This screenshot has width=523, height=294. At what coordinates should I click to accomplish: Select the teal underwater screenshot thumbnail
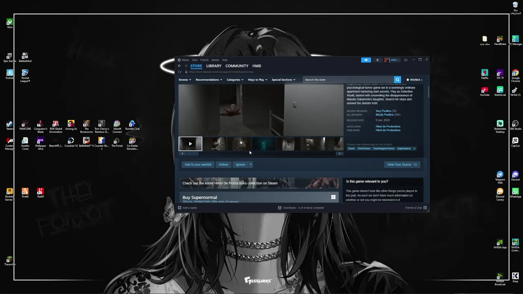[x=264, y=144]
